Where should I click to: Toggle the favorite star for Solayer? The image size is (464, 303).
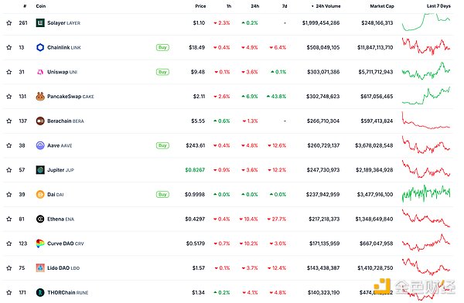pyautogui.click(x=9, y=22)
